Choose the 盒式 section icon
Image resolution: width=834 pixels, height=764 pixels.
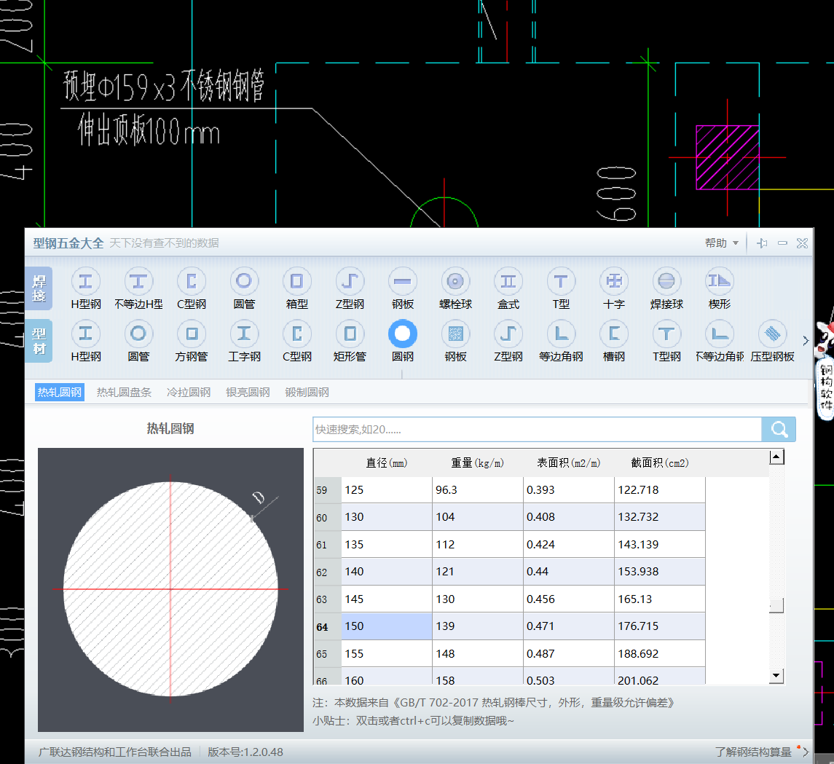[508, 281]
